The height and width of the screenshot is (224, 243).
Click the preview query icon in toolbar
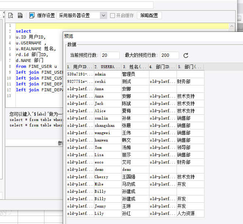tap(11, 15)
